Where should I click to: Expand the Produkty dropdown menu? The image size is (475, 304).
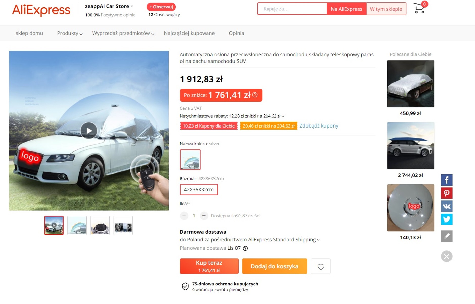70,33
